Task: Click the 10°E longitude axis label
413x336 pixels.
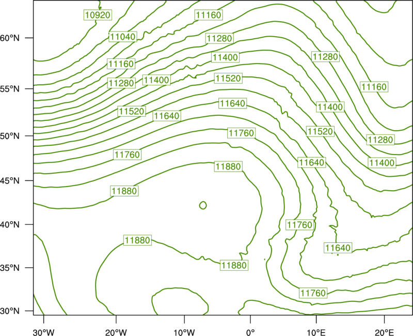Action: pos(316,332)
